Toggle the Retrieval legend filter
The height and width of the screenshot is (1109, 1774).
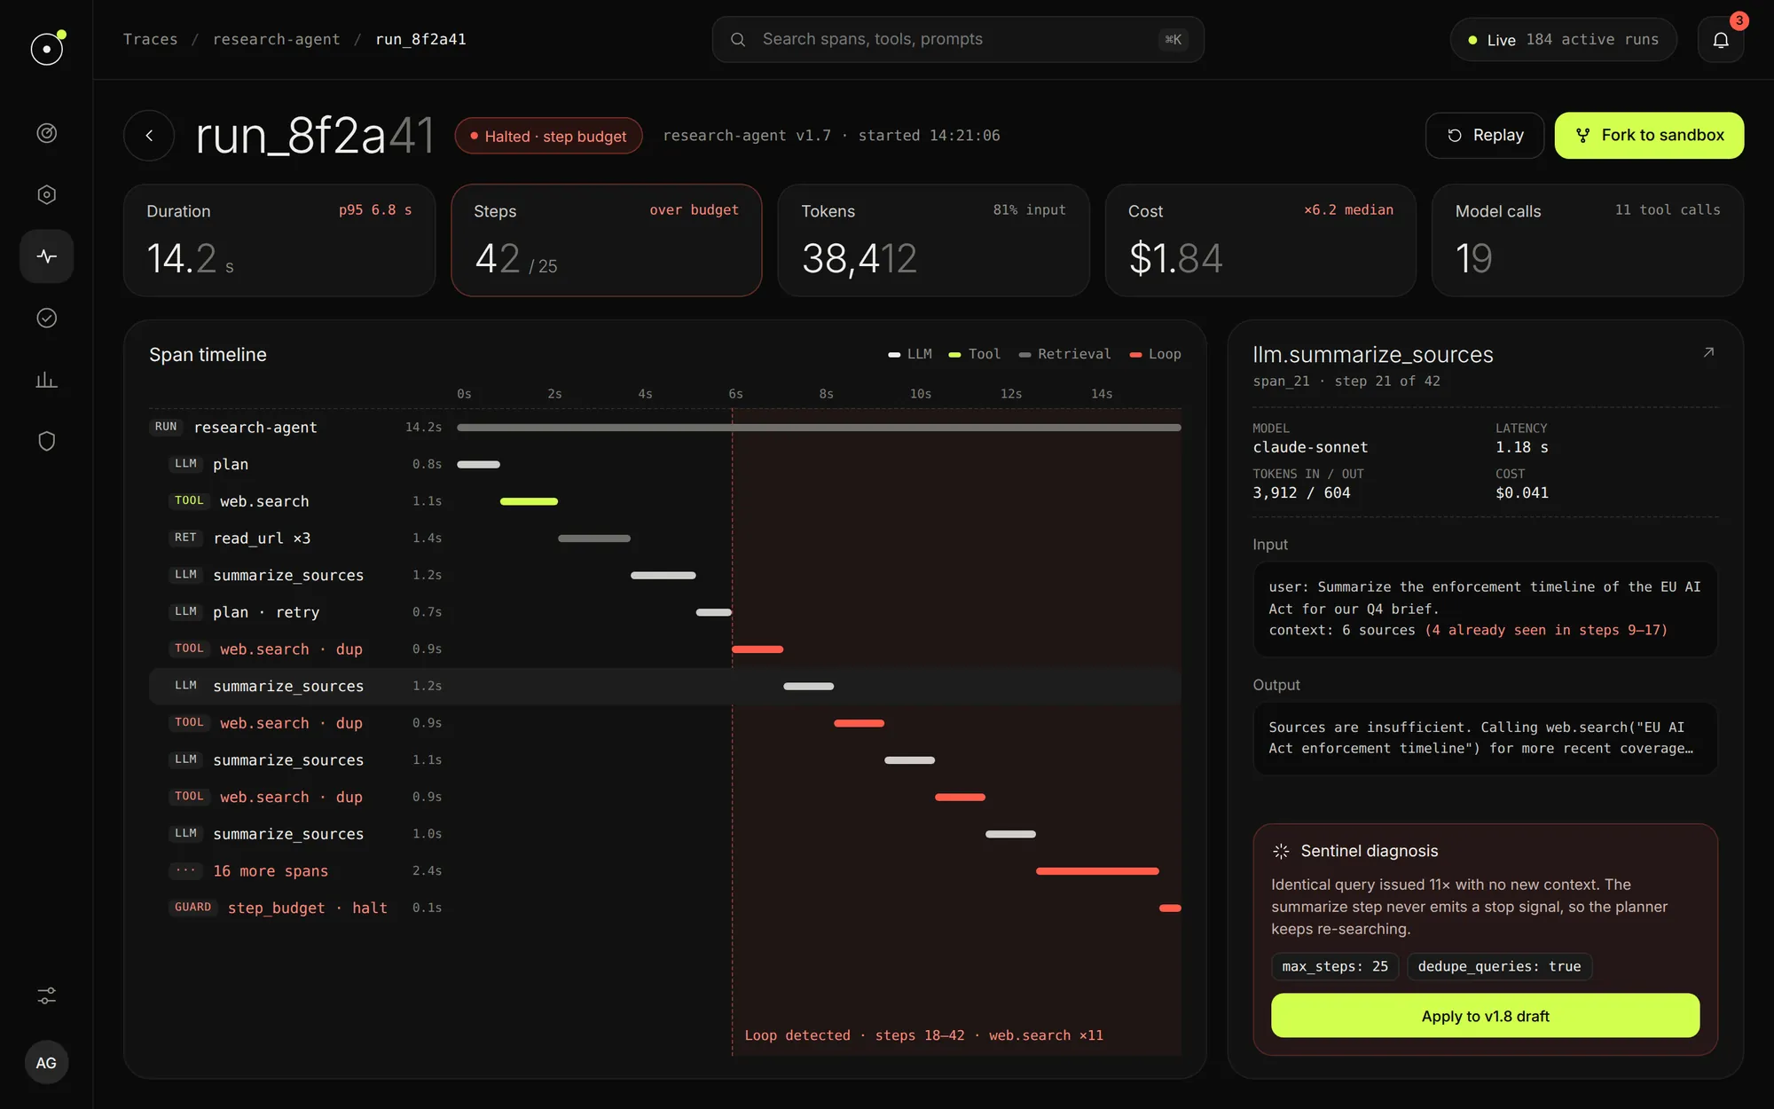1064,354
